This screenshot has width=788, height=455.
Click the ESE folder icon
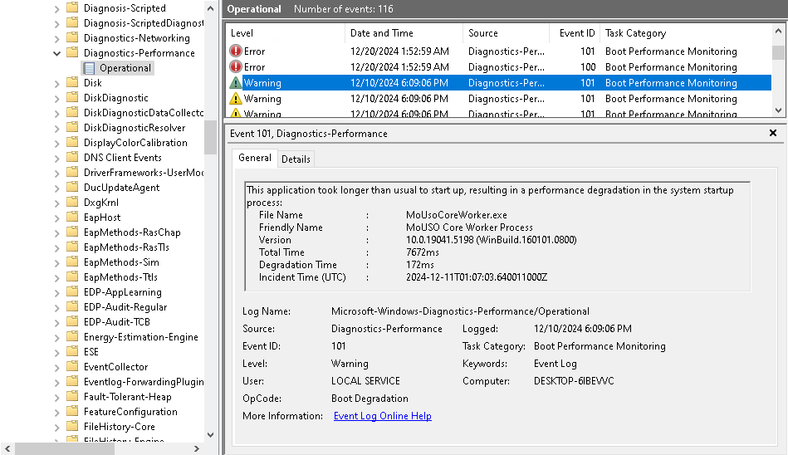72,351
